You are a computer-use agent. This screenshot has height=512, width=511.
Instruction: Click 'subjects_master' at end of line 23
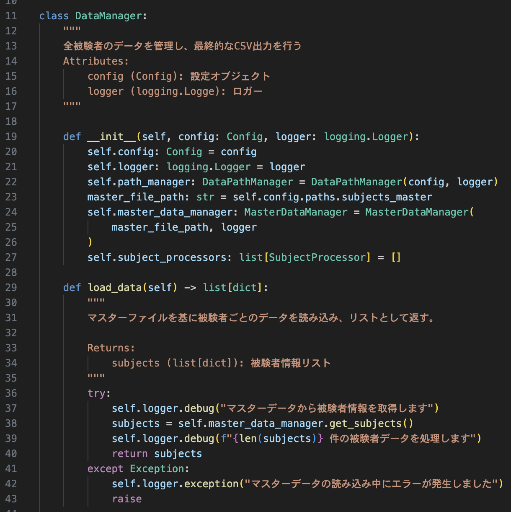click(x=387, y=197)
